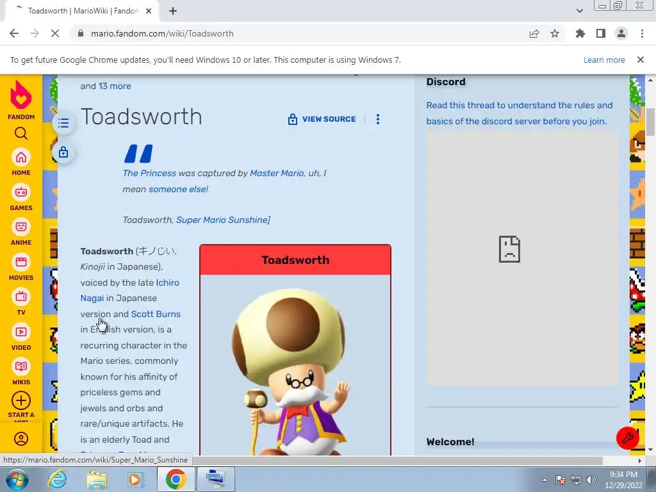Viewport: 656px width, 492px height.
Task: Click the taskbar clock showing 9:34 PM
Action: pyautogui.click(x=623, y=480)
